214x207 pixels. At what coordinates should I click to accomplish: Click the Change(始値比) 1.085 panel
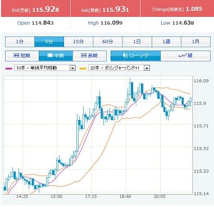tap(177, 8)
